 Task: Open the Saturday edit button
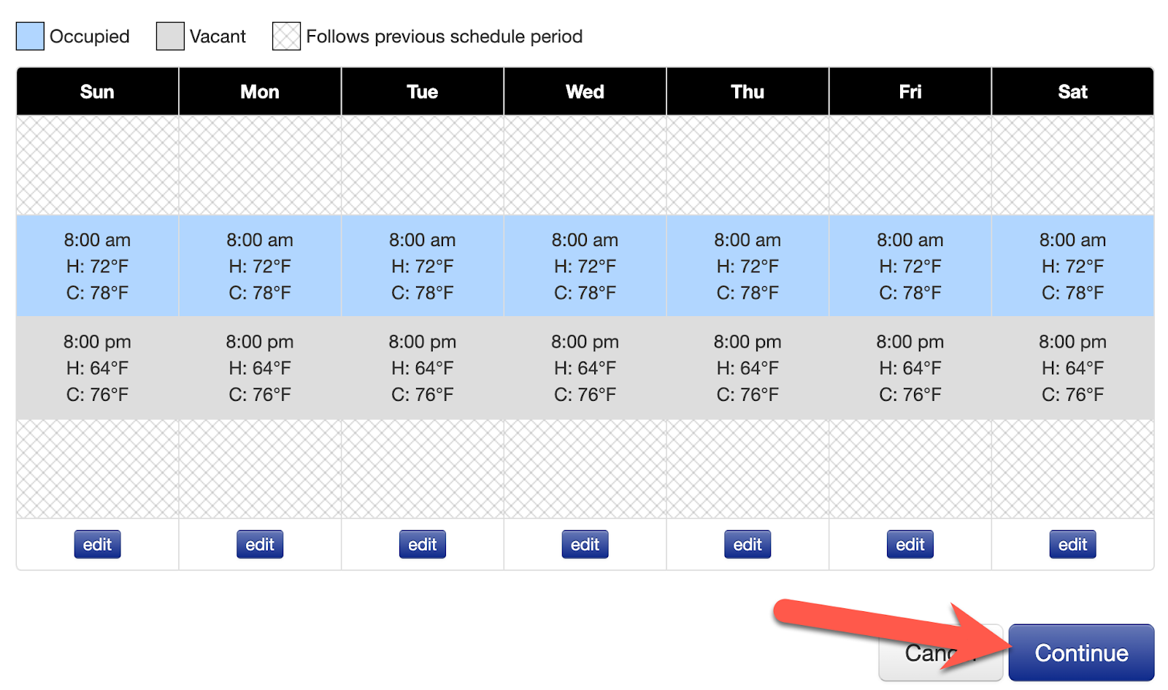(1072, 545)
